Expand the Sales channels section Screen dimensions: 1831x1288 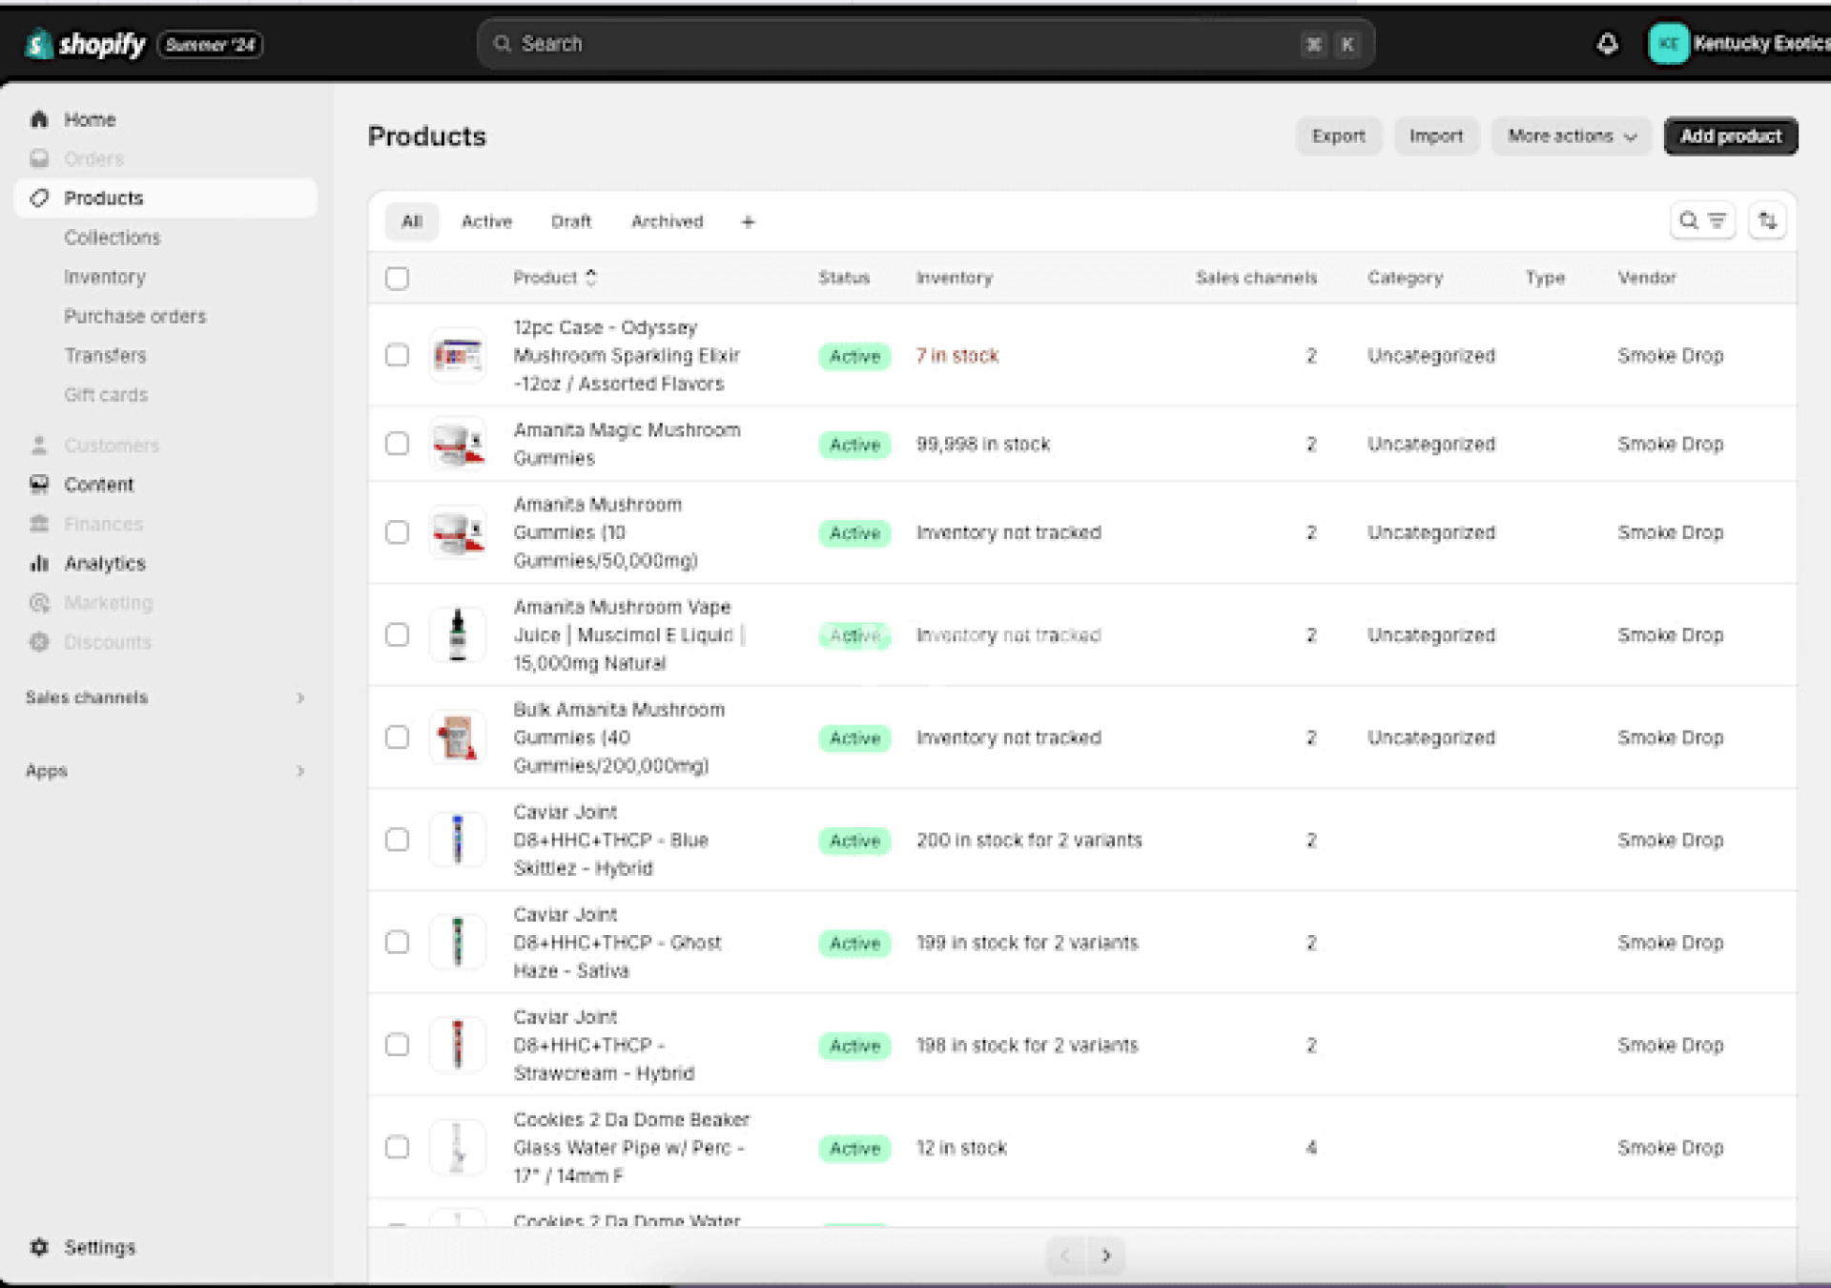click(299, 697)
